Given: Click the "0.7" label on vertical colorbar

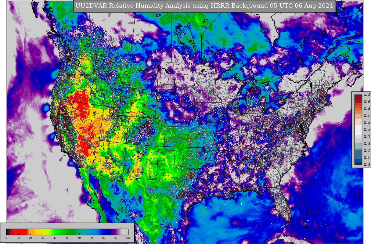Looking at the screenshot, I should coord(367,115).
